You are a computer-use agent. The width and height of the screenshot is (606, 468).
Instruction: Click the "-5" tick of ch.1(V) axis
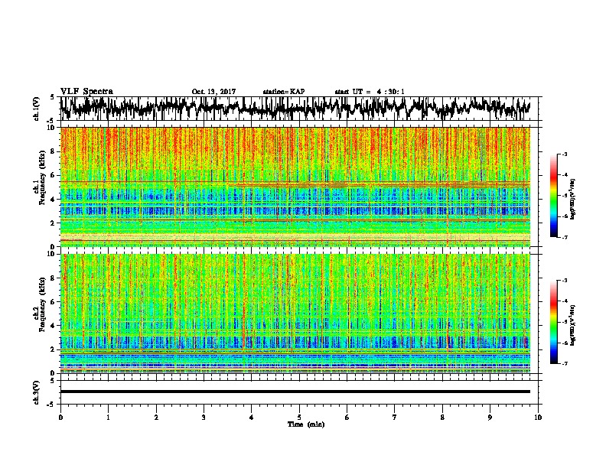[51, 120]
